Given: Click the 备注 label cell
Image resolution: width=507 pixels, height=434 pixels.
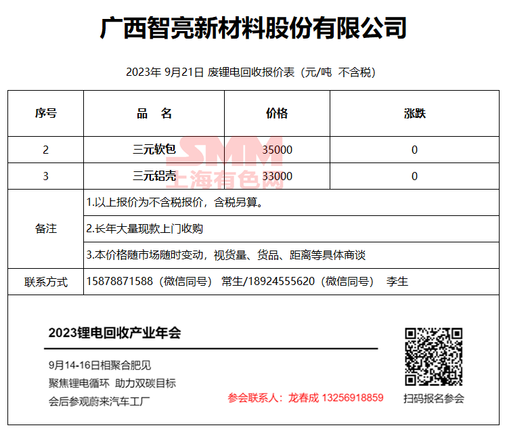Looking at the screenshot, I should (x=45, y=229).
